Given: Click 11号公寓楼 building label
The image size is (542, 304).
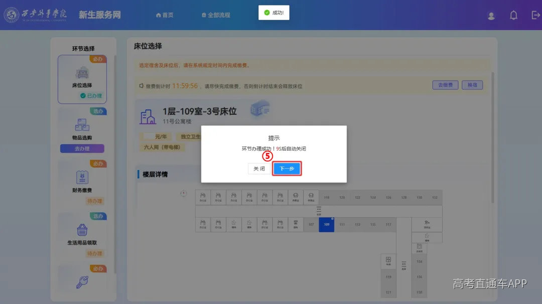Looking at the screenshot, I should click(177, 121).
